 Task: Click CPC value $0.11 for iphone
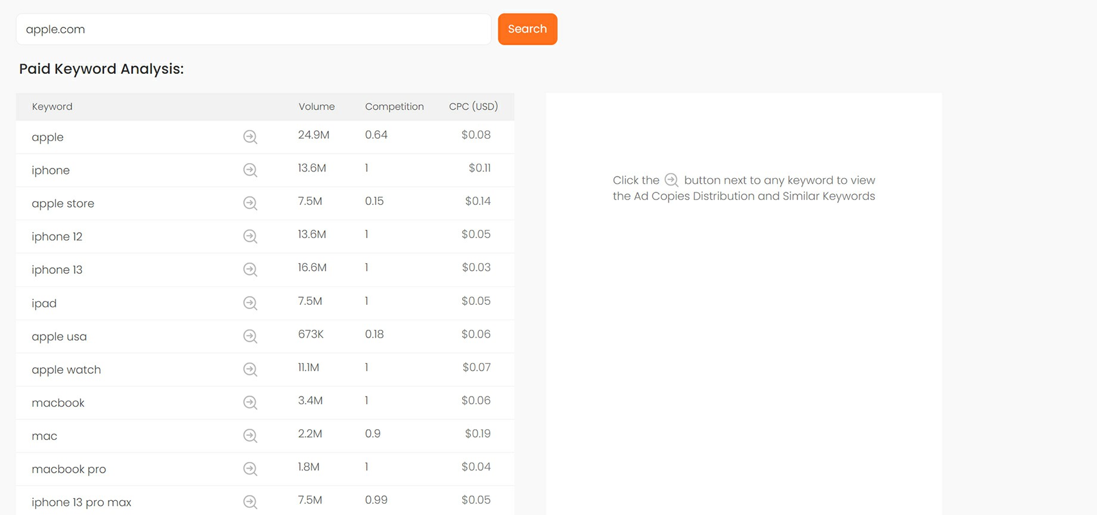pos(479,168)
